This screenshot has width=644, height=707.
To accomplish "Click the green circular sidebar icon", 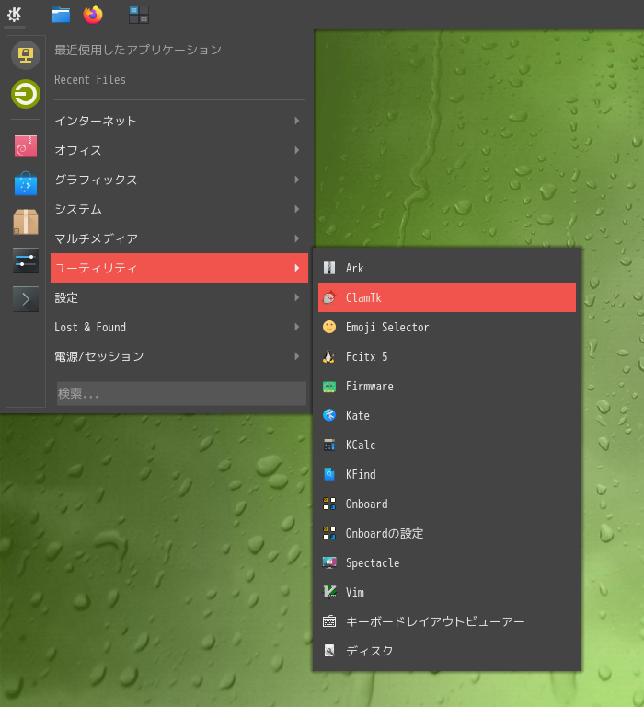I will [x=26, y=94].
